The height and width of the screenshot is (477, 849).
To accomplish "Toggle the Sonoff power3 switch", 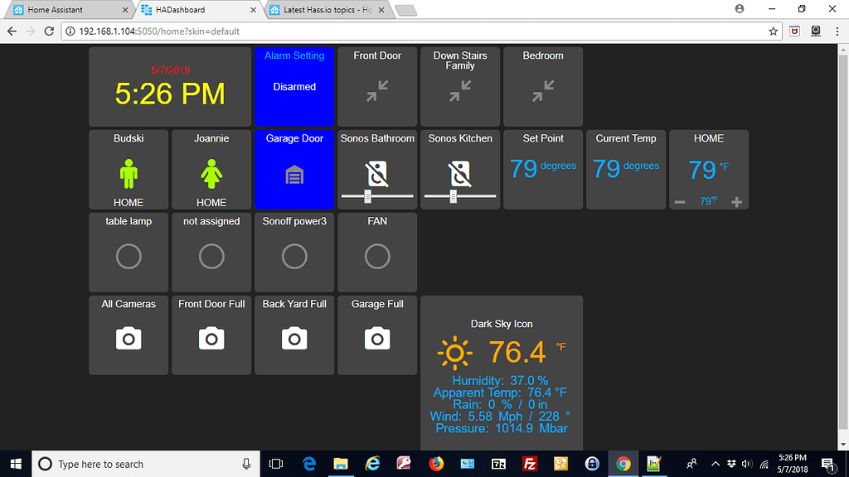I will coord(294,257).
